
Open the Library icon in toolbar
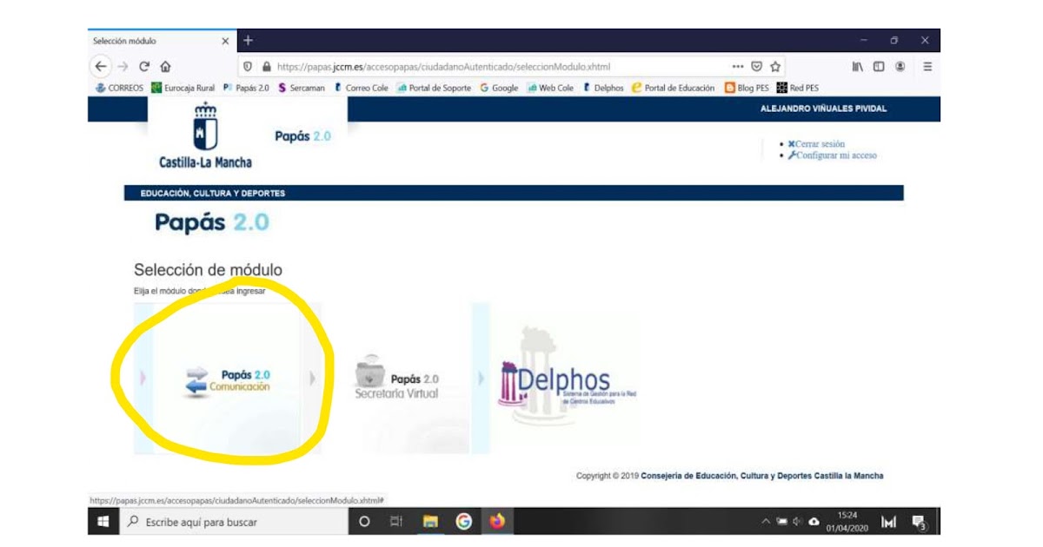click(x=858, y=66)
